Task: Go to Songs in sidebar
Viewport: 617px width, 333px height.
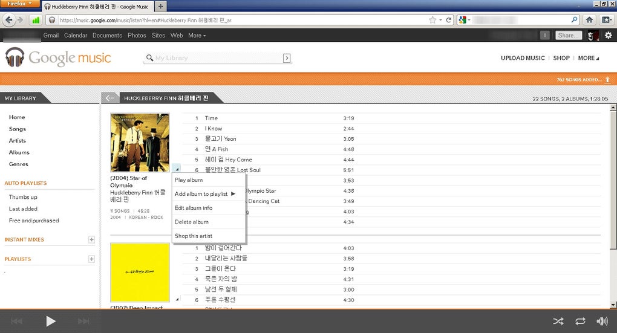Action: (x=18, y=129)
